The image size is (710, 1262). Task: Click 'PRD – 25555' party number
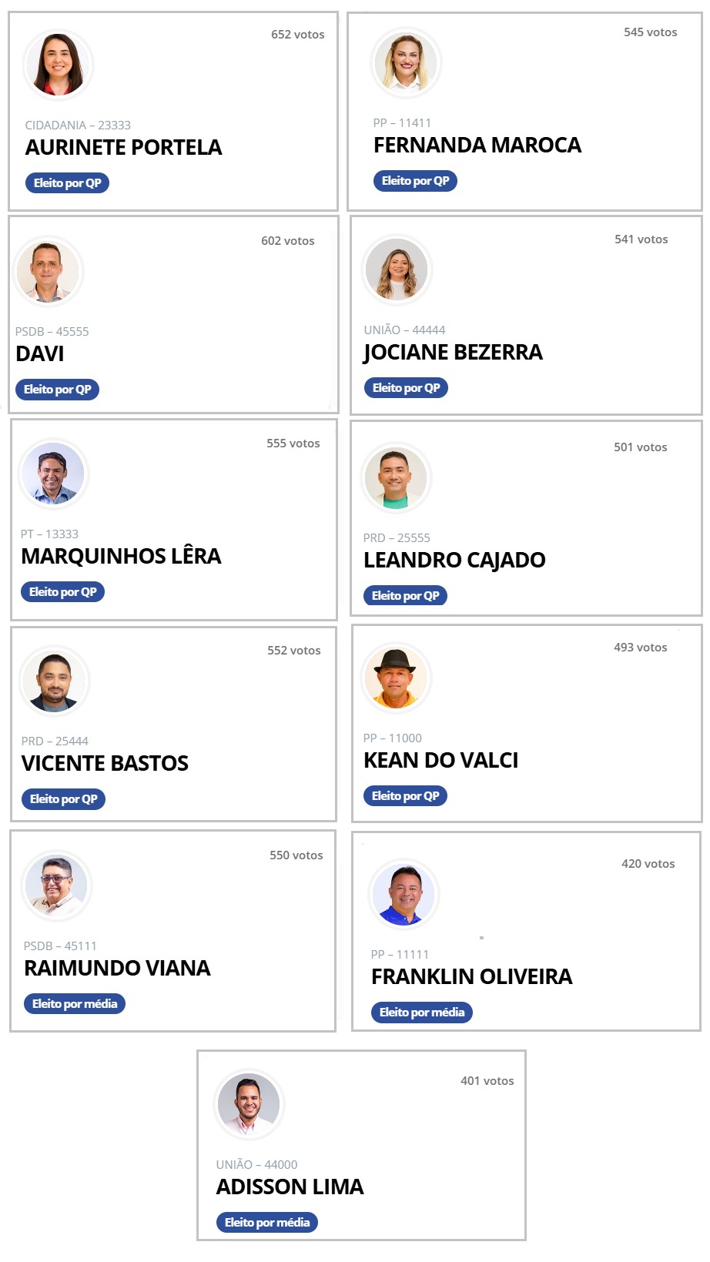(397, 538)
